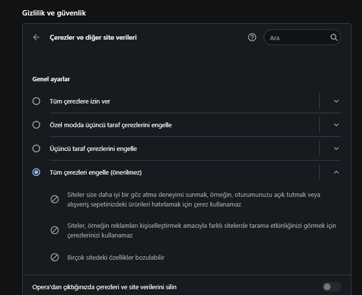Choose 'Özel modda üçüncü taraf çerezlerini engelle' radio

[36, 125]
